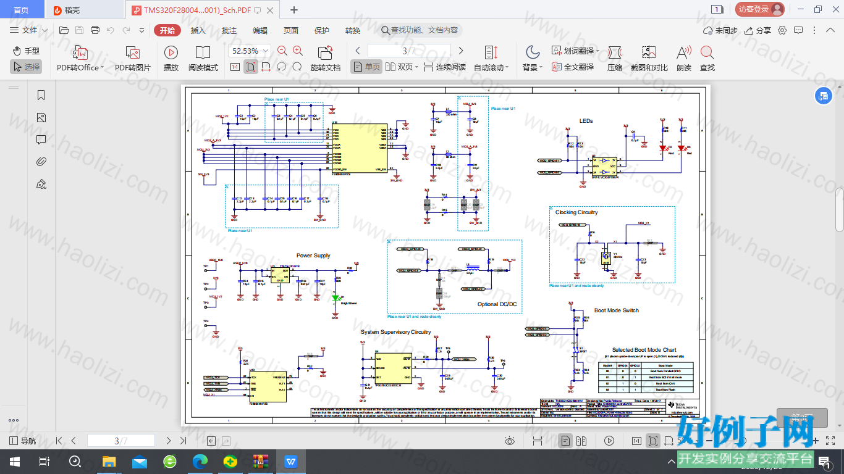Image resolution: width=844 pixels, height=474 pixels.
Task: Open attachments panel in sidebar
Action: 41,162
